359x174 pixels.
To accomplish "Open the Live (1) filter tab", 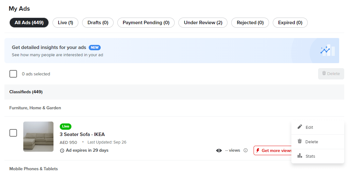I will (x=65, y=23).
